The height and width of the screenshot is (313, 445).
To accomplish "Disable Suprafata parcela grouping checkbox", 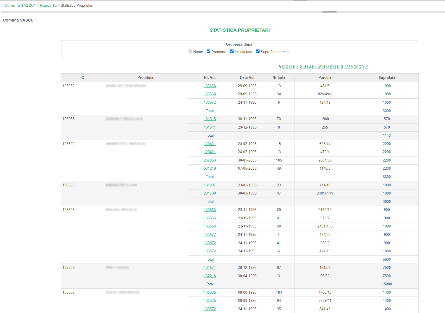I will click(x=258, y=51).
